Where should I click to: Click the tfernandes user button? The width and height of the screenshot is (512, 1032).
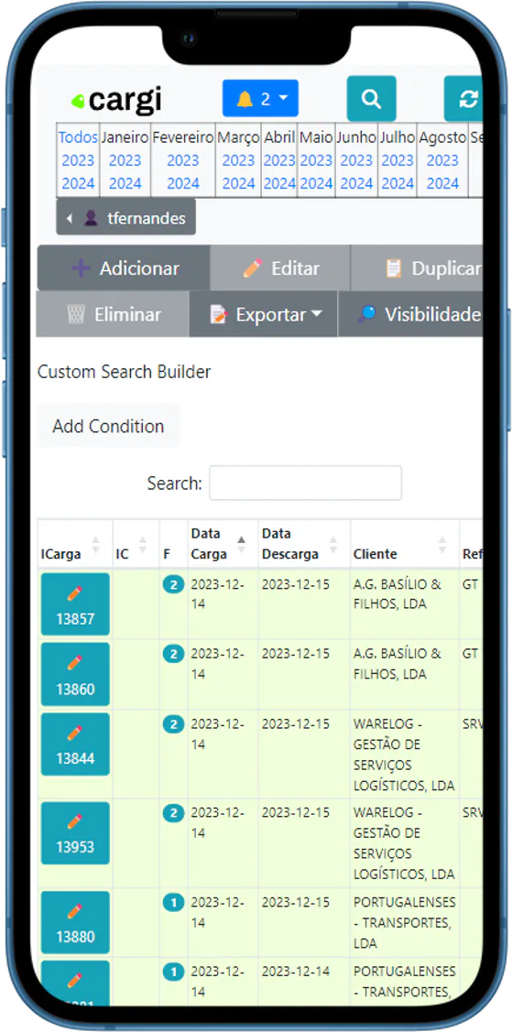[125, 218]
